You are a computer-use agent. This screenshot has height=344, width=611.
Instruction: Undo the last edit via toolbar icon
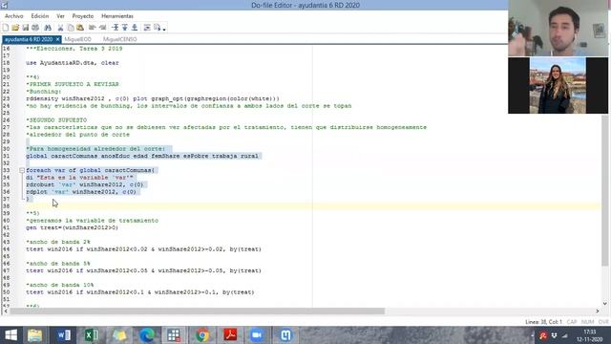93,28
